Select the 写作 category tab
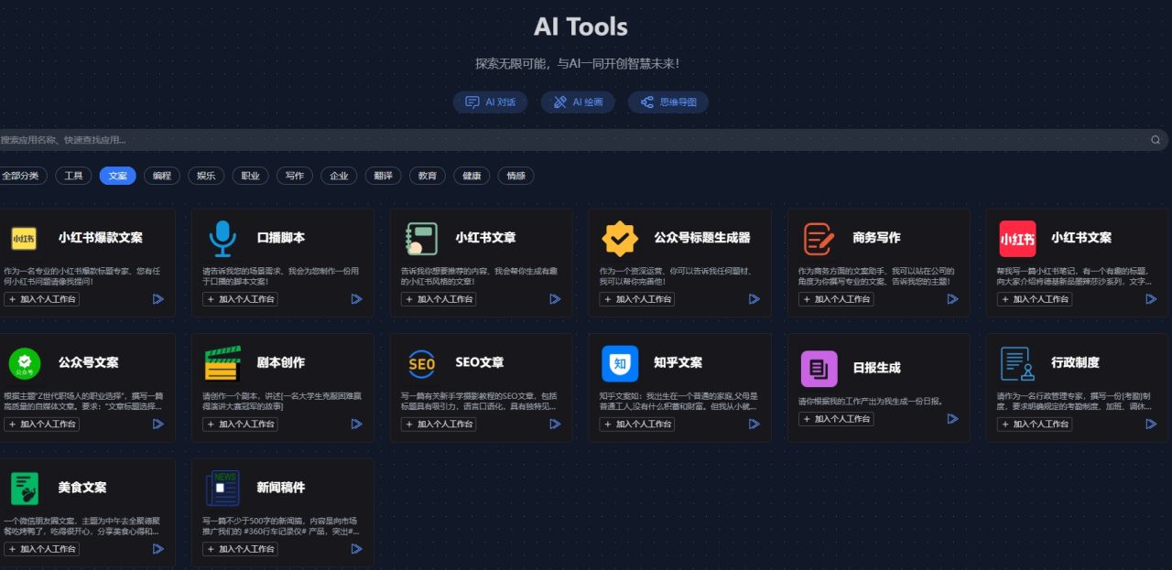 [x=294, y=175]
